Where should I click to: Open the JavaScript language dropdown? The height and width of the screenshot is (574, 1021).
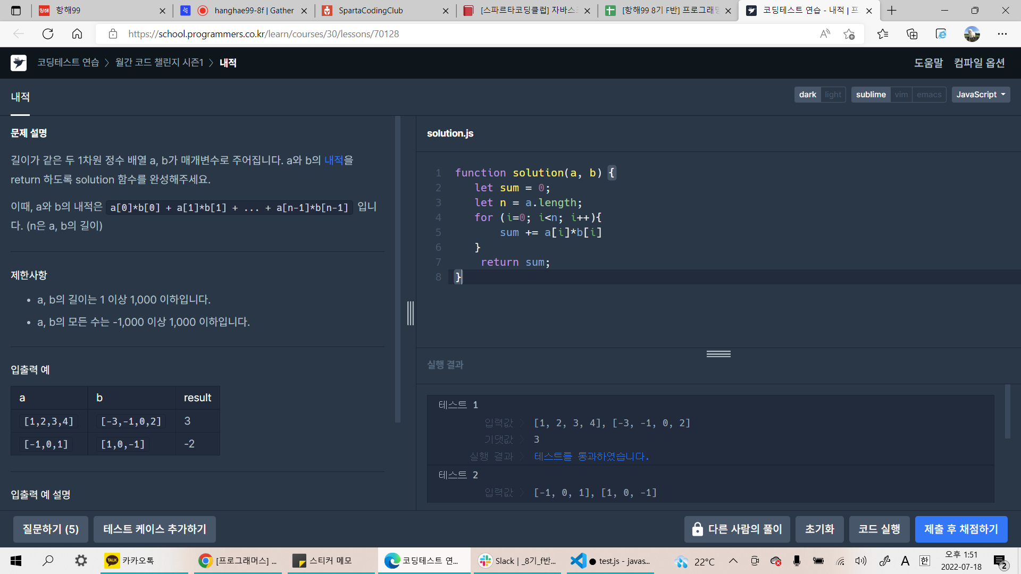(980, 95)
